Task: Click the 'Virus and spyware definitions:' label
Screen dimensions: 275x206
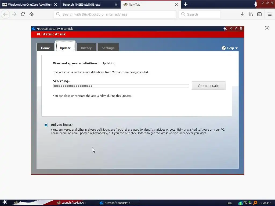Action: click(x=75, y=63)
